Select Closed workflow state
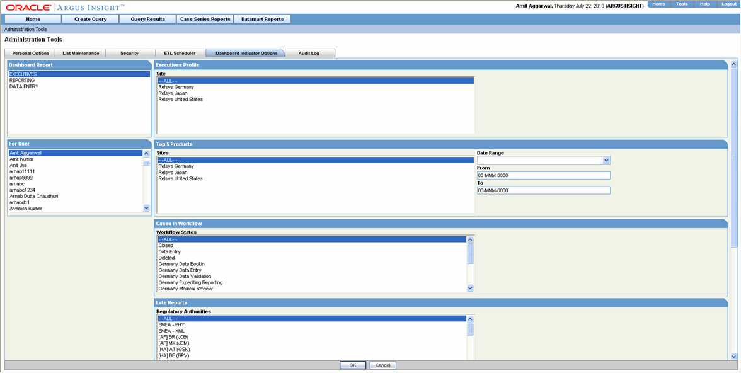This screenshot has height=373, width=741. coord(312,246)
